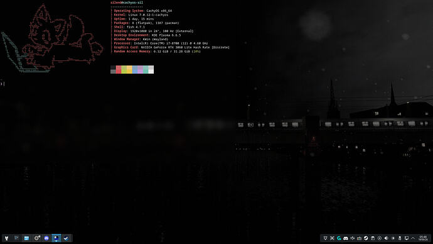Viewport: 433px width, 244px height.
Task: Open the Steam system tray icon
Action: (x=366, y=238)
